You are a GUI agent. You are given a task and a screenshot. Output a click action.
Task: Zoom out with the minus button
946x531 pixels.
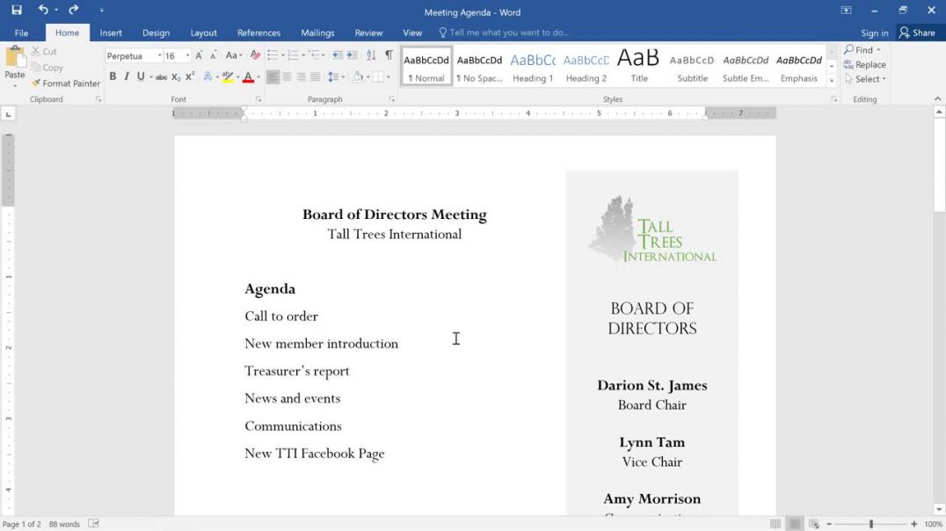[x=829, y=524]
